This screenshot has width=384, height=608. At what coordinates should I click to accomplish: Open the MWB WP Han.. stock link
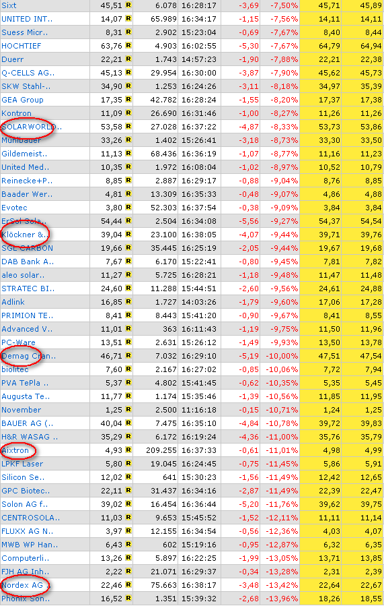tap(30, 545)
